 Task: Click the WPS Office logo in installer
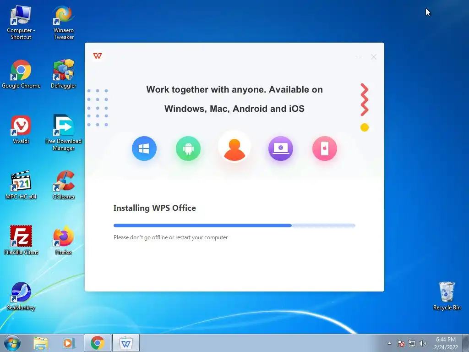[98, 55]
